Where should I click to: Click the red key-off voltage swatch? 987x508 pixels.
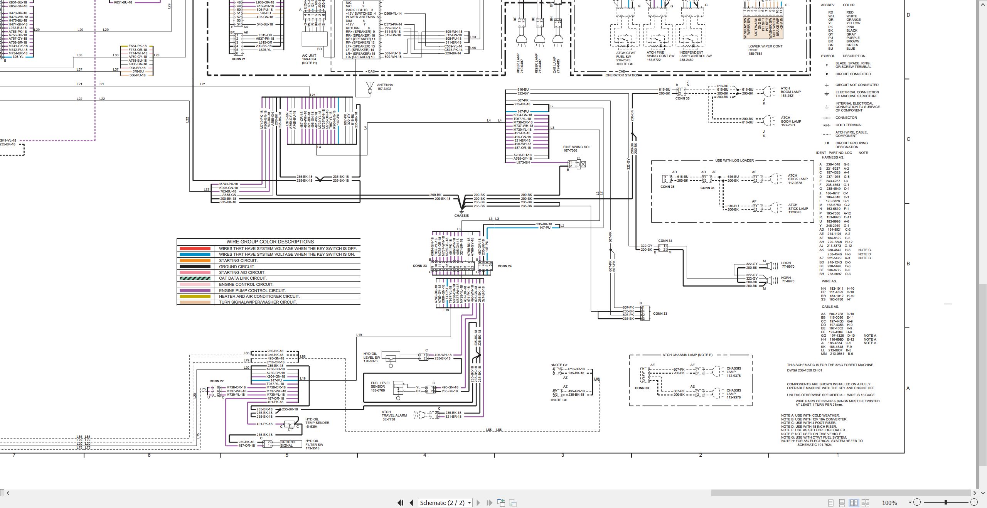pyautogui.click(x=195, y=249)
